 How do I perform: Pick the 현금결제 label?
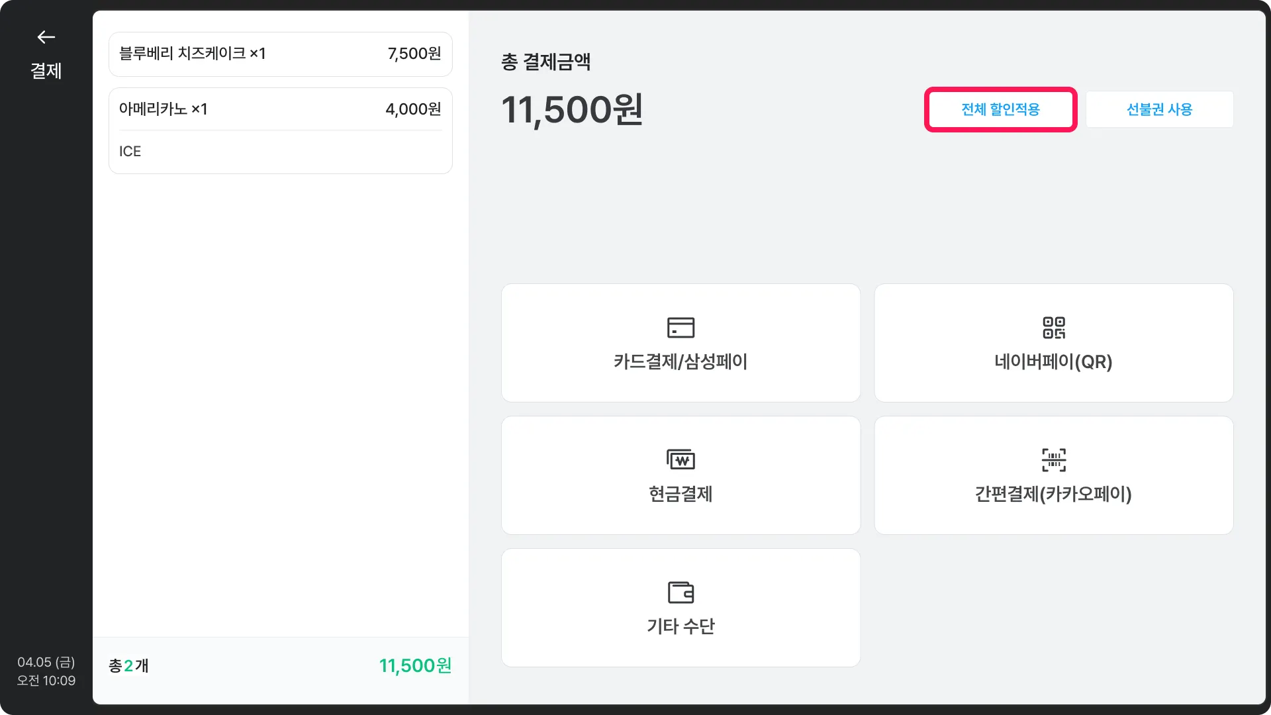[681, 494]
